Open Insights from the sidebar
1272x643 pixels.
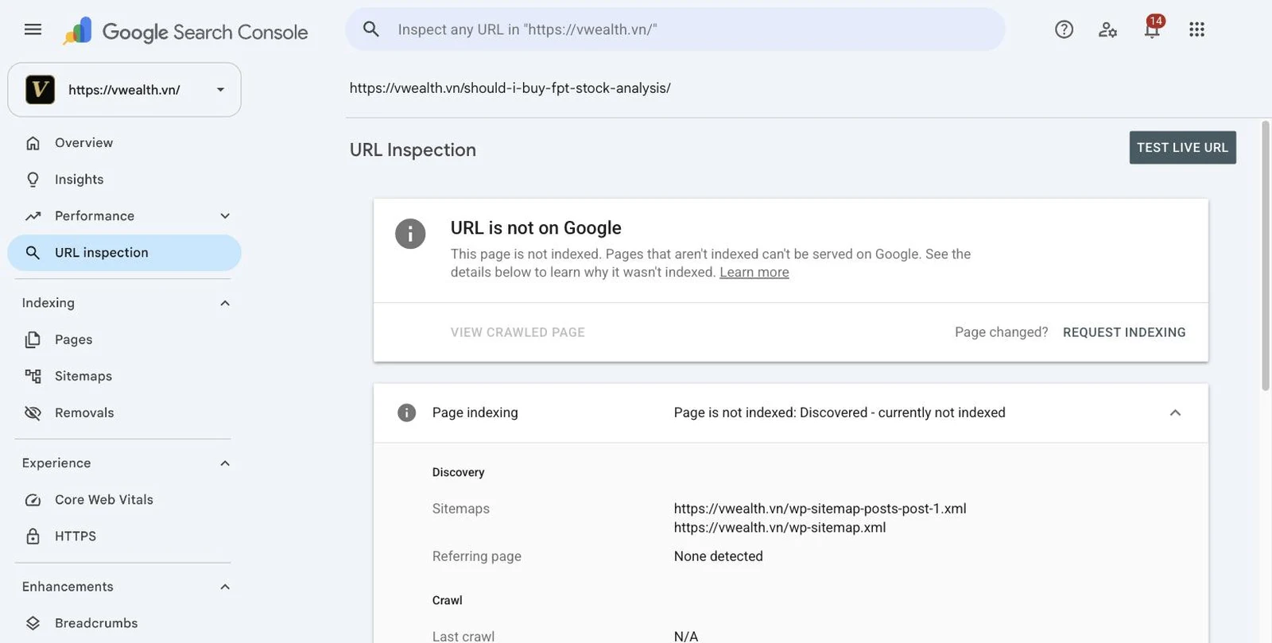point(124,180)
